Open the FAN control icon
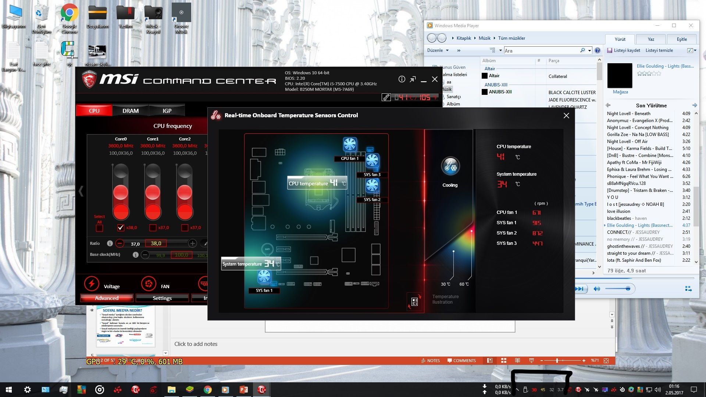The width and height of the screenshot is (706, 397). click(149, 284)
